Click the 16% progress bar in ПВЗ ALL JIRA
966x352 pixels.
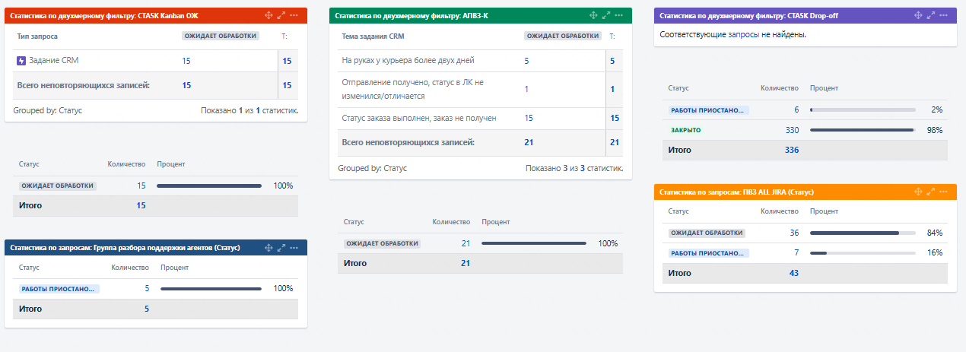[863, 252]
